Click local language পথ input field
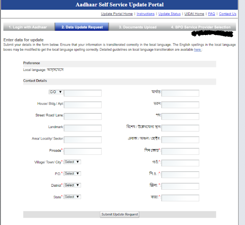The height and width of the screenshot is (225, 245). 180,117
